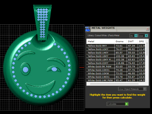The height and width of the screenshot is (114, 152).
Task: Toggle the GV library switch
Action: click(134, 36)
